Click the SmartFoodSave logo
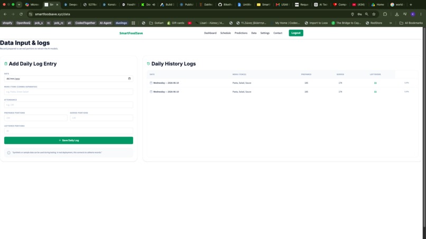The height and width of the screenshot is (239, 426). 131,33
